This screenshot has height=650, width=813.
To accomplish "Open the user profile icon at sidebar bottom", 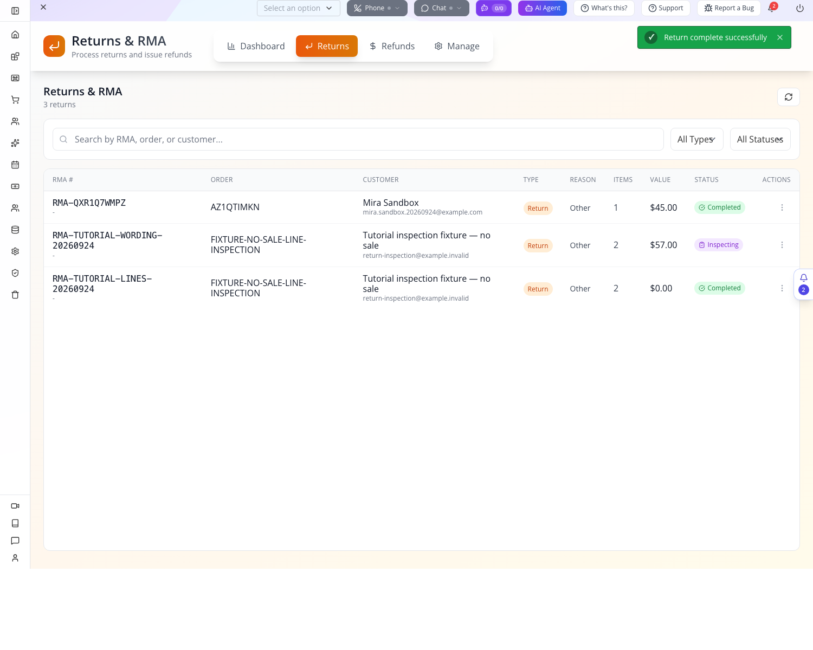I will point(15,558).
